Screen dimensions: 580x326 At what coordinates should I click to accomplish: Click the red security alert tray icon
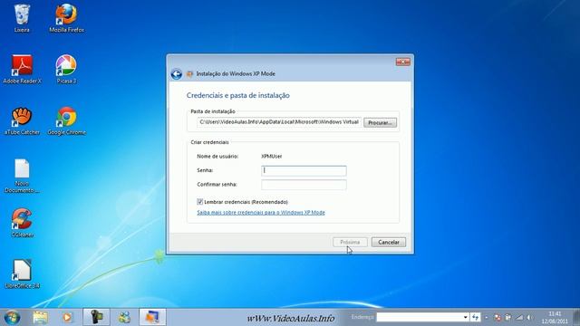(498, 318)
